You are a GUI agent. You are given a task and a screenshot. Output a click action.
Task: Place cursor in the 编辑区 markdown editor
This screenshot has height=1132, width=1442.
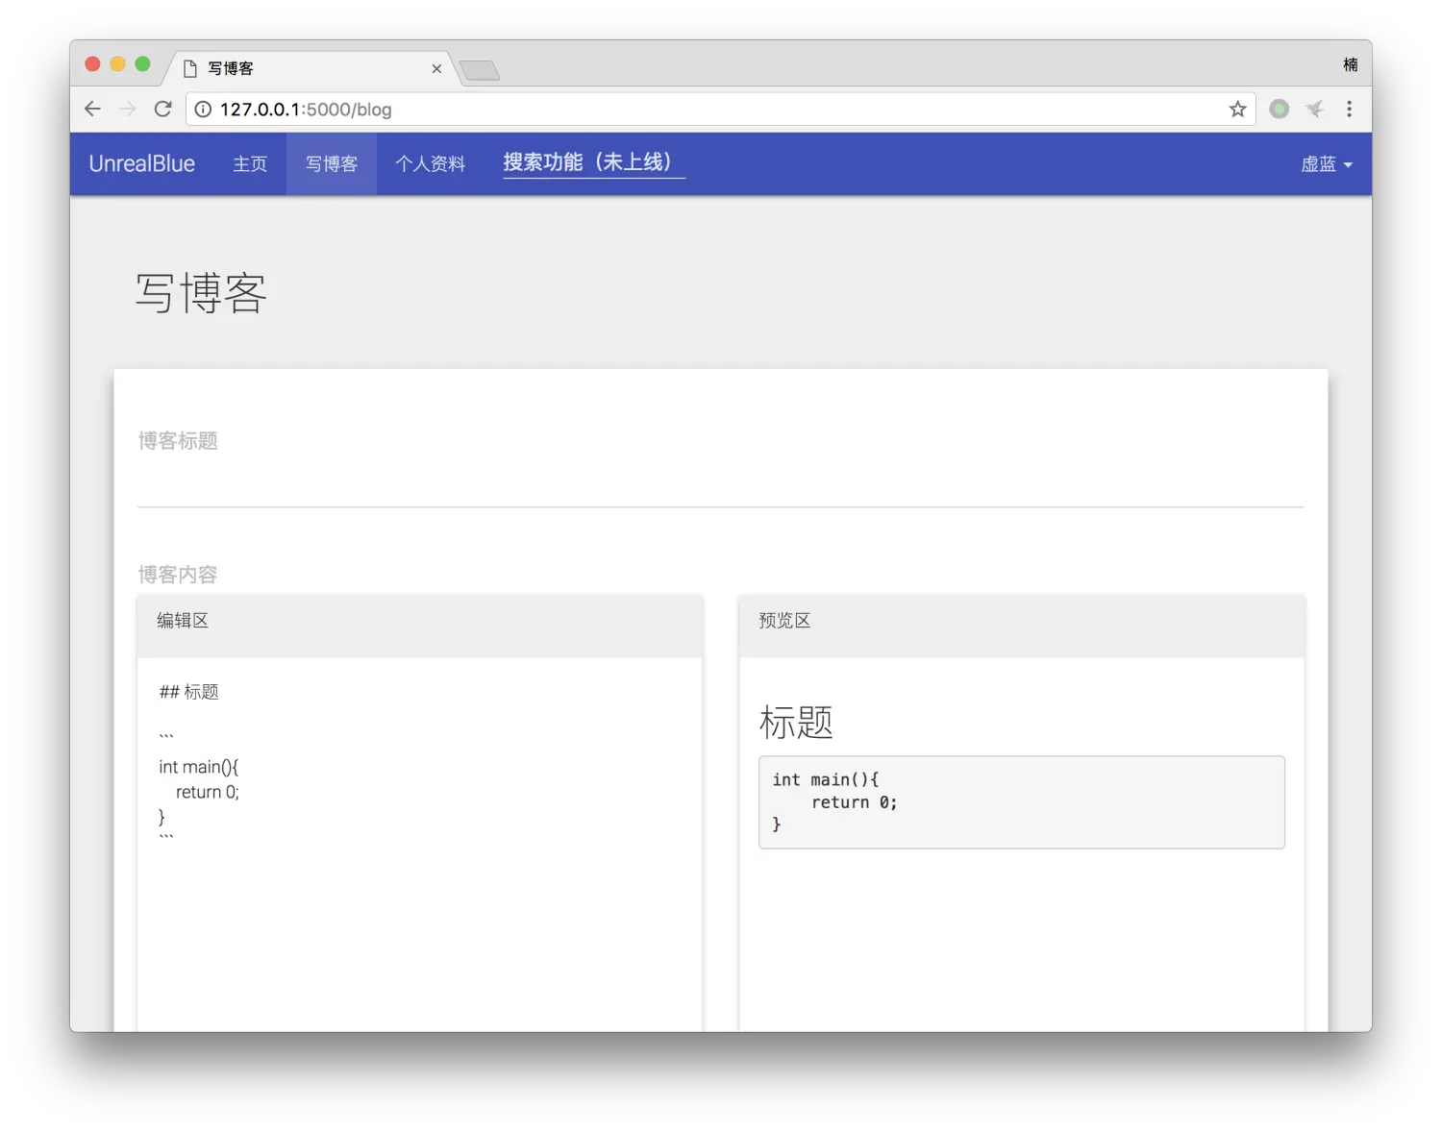pos(420,846)
